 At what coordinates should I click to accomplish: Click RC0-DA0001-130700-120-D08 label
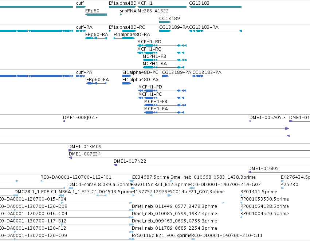point(34,206)
